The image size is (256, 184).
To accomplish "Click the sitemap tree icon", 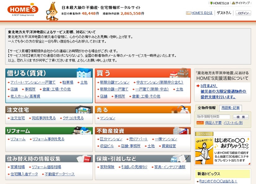I will point(233,3).
